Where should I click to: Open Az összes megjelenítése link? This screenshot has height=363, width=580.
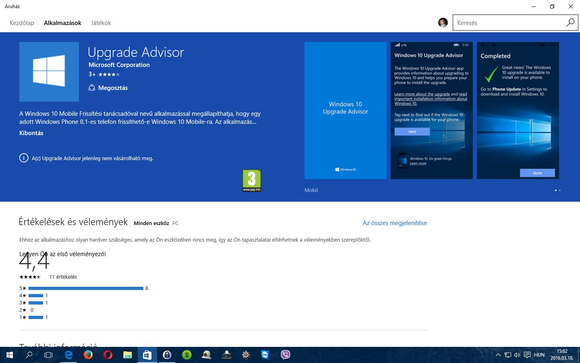click(x=395, y=223)
